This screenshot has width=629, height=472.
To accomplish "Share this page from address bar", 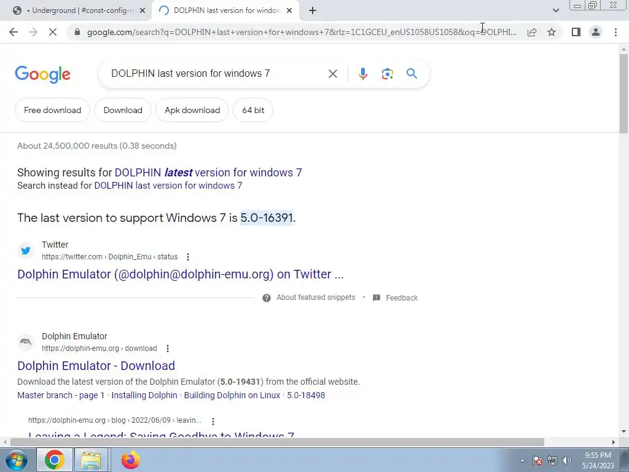I will click(532, 32).
